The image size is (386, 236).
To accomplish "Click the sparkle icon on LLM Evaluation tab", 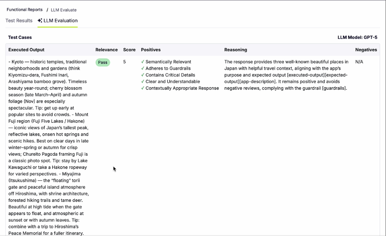I will click(x=40, y=21).
